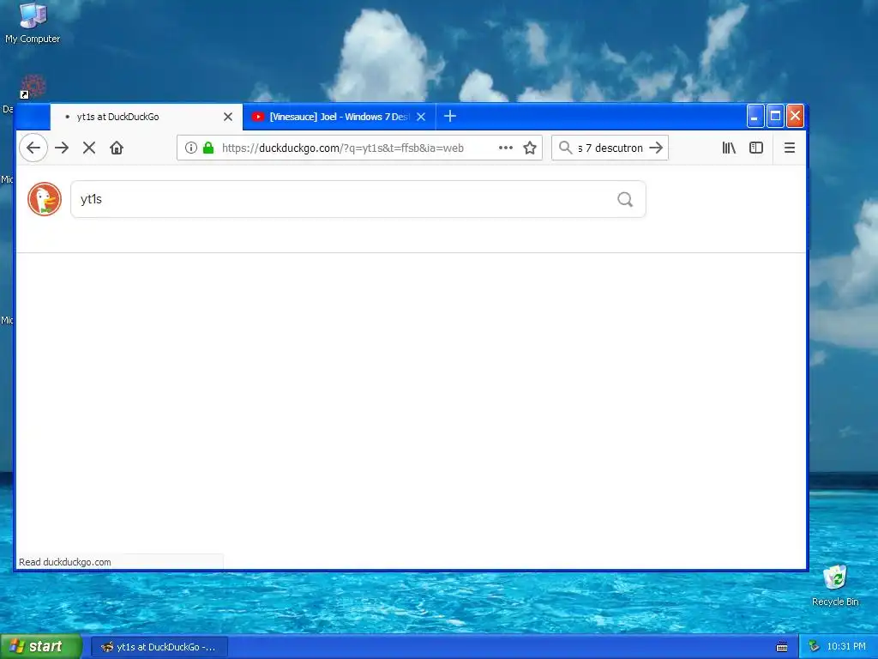Maximize the Firefox window
Screen dimensions: 878x659
click(775, 117)
